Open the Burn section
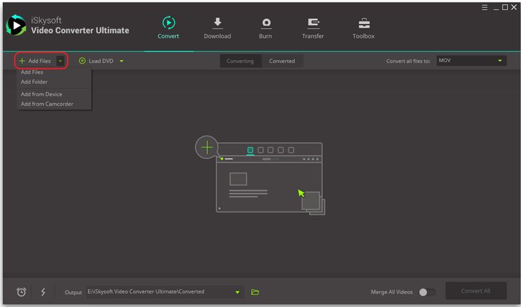The image size is (521, 307). tap(265, 28)
